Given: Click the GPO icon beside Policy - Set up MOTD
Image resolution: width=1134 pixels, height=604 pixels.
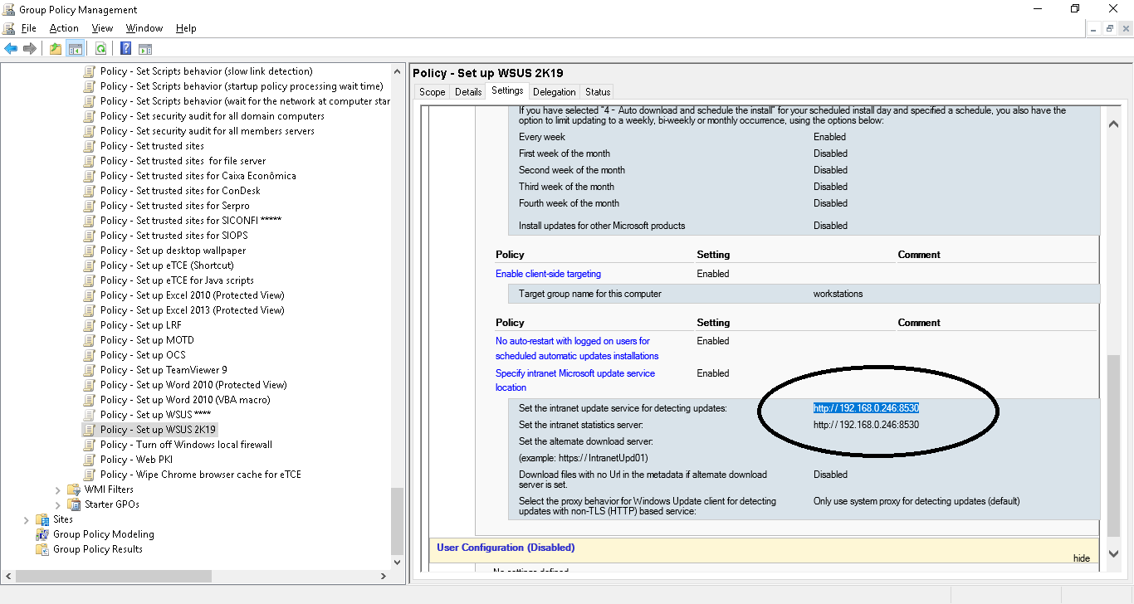Looking at the screenshot, I should (x=90, y=340).
